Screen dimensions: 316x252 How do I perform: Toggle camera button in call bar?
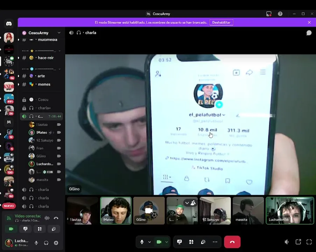[x=159, y=242]
